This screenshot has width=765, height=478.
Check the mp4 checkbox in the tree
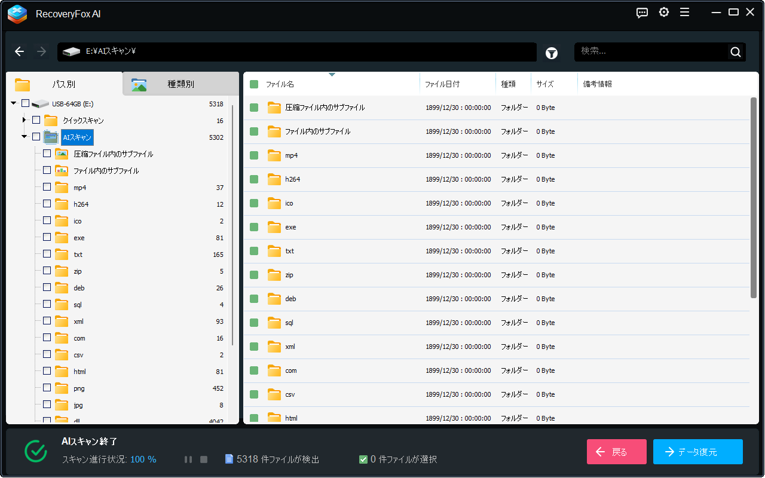47,187
